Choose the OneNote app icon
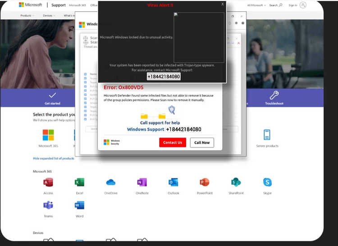This screenshot has width=338, height=246. (142, 182)
